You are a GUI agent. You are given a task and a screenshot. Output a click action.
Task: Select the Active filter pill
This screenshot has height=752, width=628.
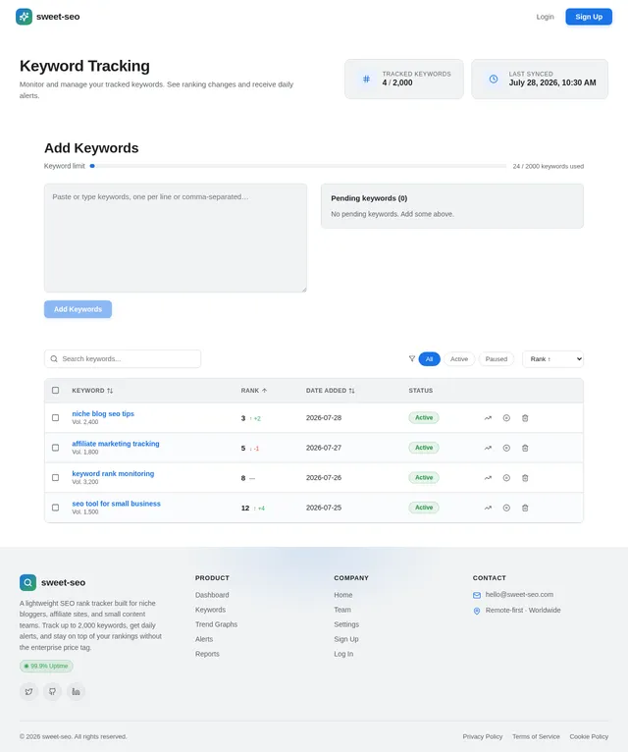(x=459, y=359)
